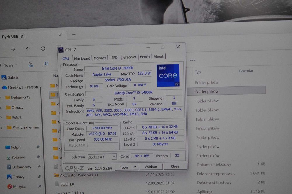Open the three-dots more options menu in Explorer
The image size is (292, 194).
[x=193, y=60]
